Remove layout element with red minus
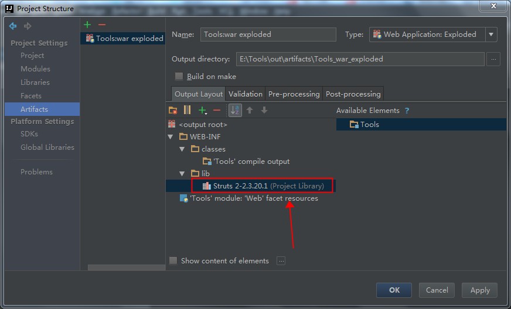The width and height of the screenshot is (511, 309). pyautogui.click(x=217, y=111)
